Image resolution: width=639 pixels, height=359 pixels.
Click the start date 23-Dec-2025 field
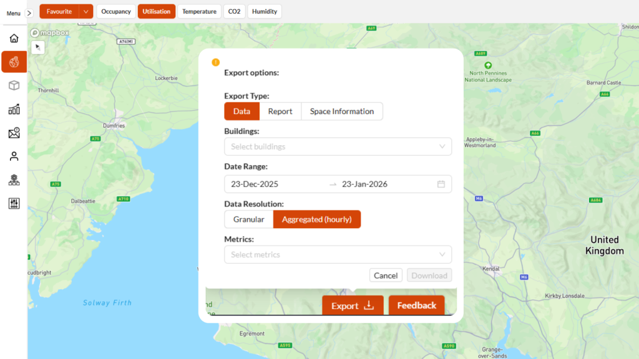pyautogui.click(x=275, y=184)
